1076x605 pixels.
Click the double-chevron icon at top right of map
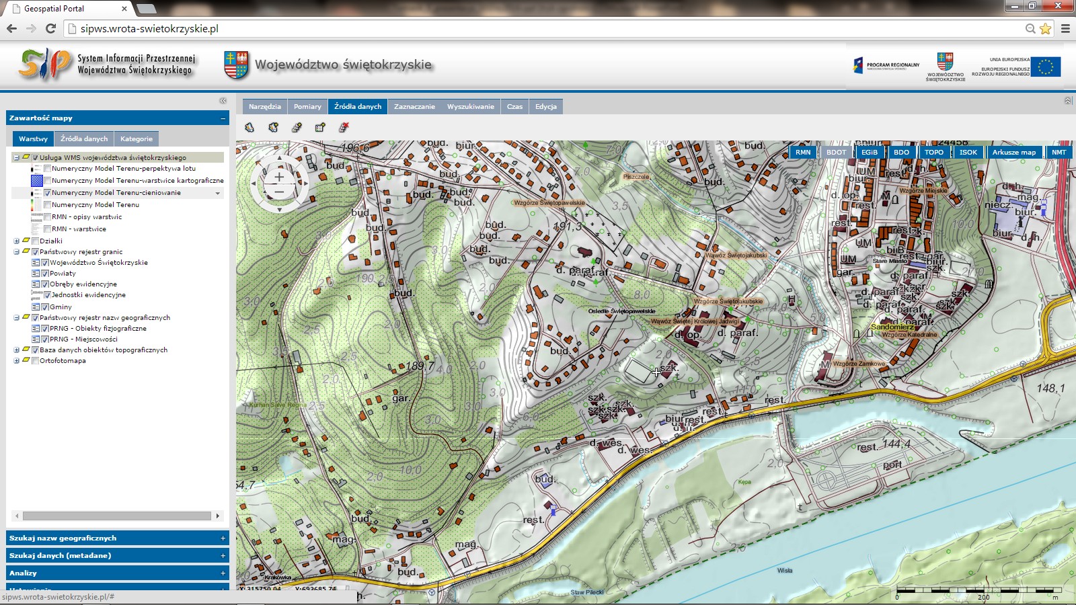click(x=1068, y=101)
